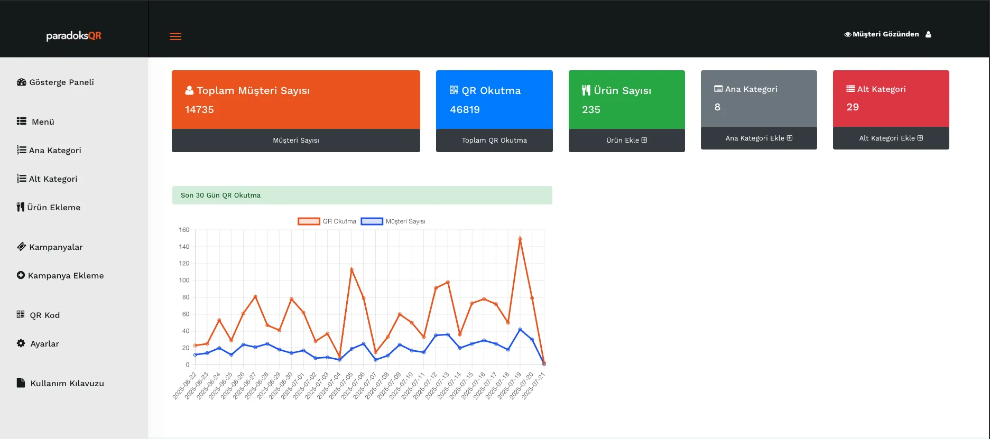
Task: Toggle the sidebar with the hamburger icon
Action: (x=175, y=36)
